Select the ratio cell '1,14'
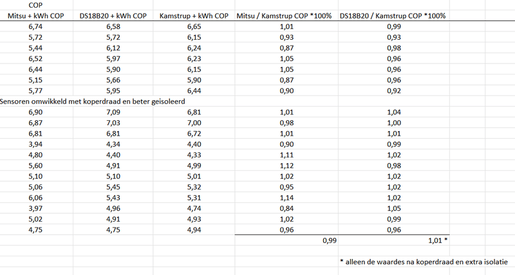 point(286,198)
